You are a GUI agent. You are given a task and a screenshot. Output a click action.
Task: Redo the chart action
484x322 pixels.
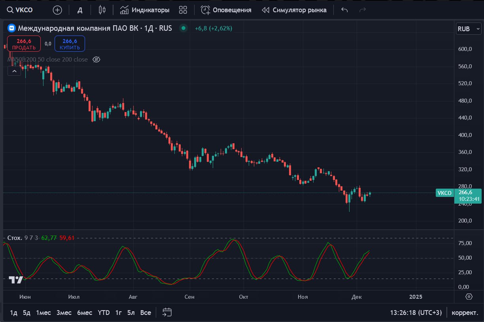point(363,10)
